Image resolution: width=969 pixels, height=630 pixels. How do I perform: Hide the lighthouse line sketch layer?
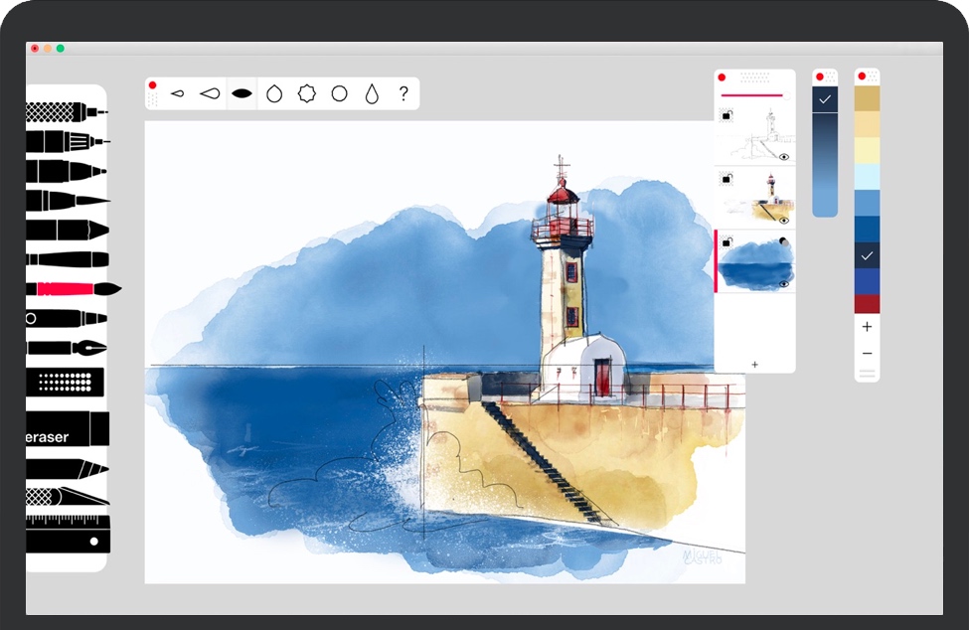tap(784, 157)
